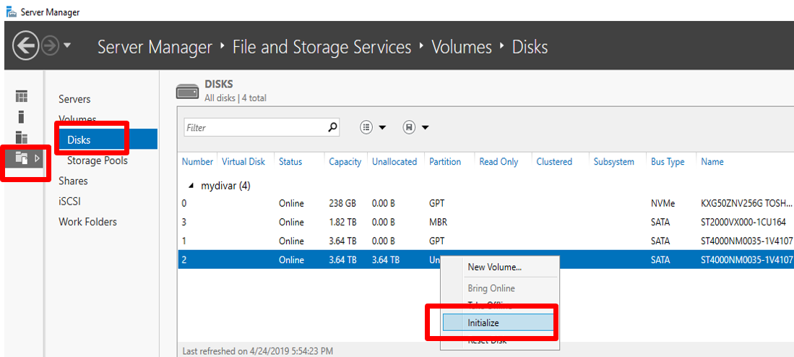Click inside the Filter text field
The height and width of the screenshot is (357, 794).
253,127
